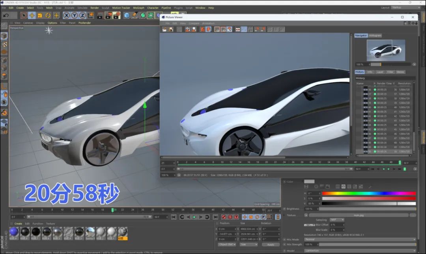Click the Undo arrow icon
The image size is (426, 254).
6,15
